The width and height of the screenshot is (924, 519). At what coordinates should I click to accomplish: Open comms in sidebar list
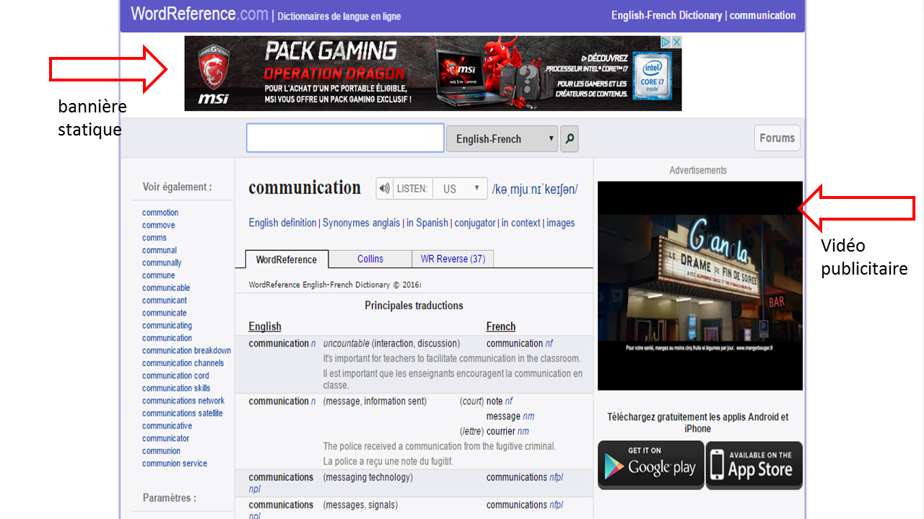tap(154, 238)
